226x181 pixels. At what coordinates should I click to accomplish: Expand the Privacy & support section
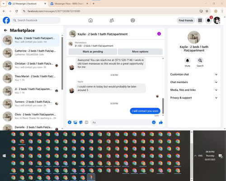[x=194, y=98]
